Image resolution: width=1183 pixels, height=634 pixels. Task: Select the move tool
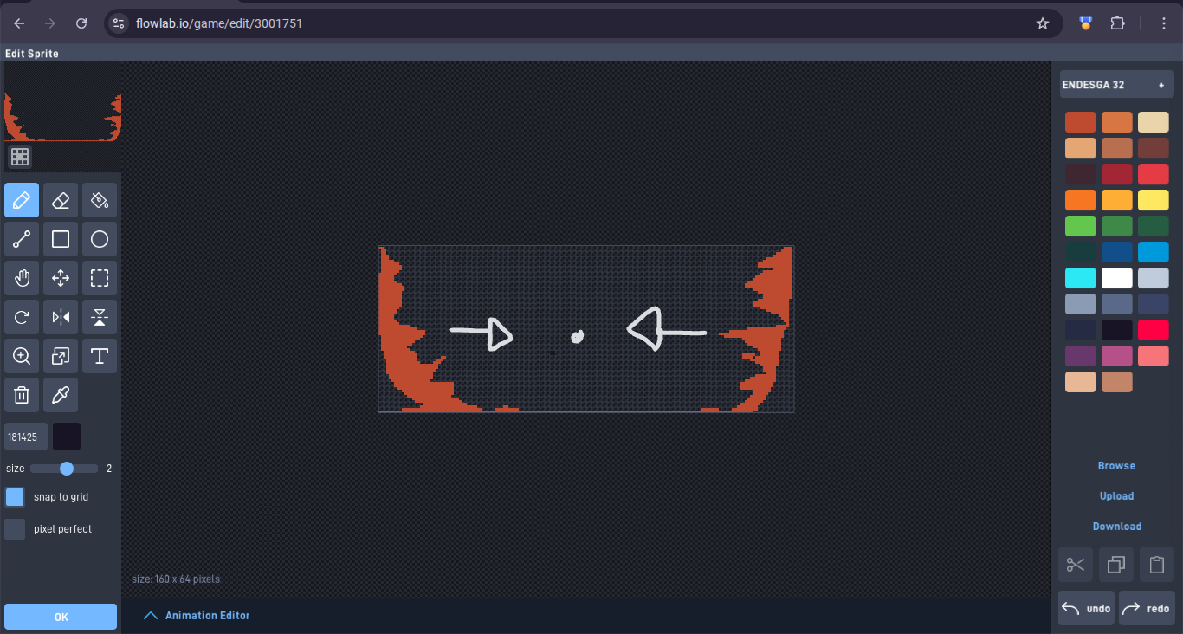point(61,278)
